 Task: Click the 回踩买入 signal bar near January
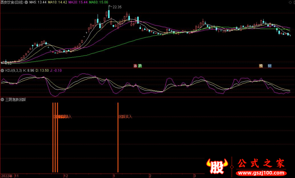(x=118, y=140)
